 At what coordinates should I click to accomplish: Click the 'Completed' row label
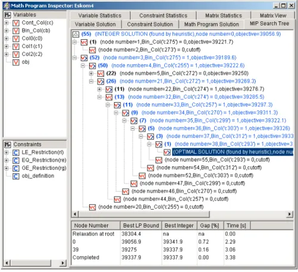86,258
